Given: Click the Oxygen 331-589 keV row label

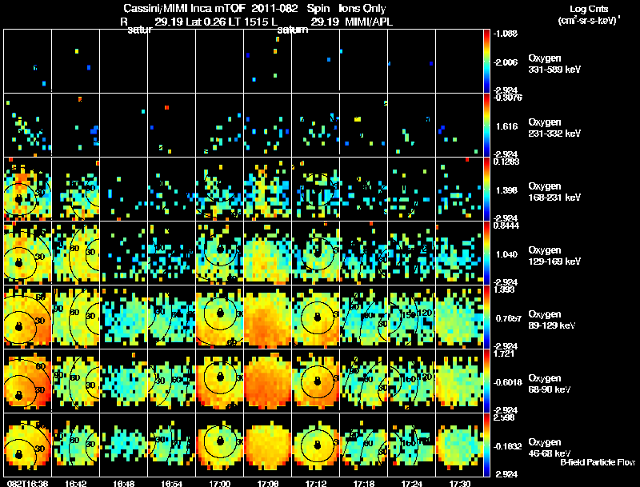Looking at the screenshot, I should click(554, 64).
